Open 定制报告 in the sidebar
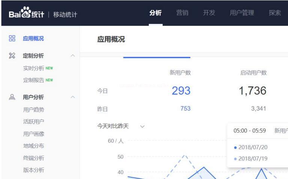 34,80
